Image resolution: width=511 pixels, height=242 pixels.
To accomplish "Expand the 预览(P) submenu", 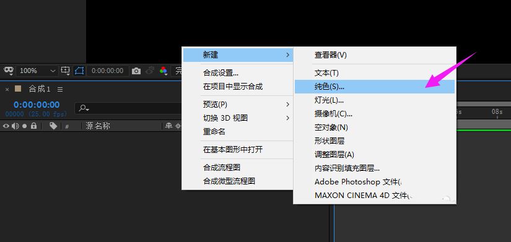I will (x=238, y=104).
